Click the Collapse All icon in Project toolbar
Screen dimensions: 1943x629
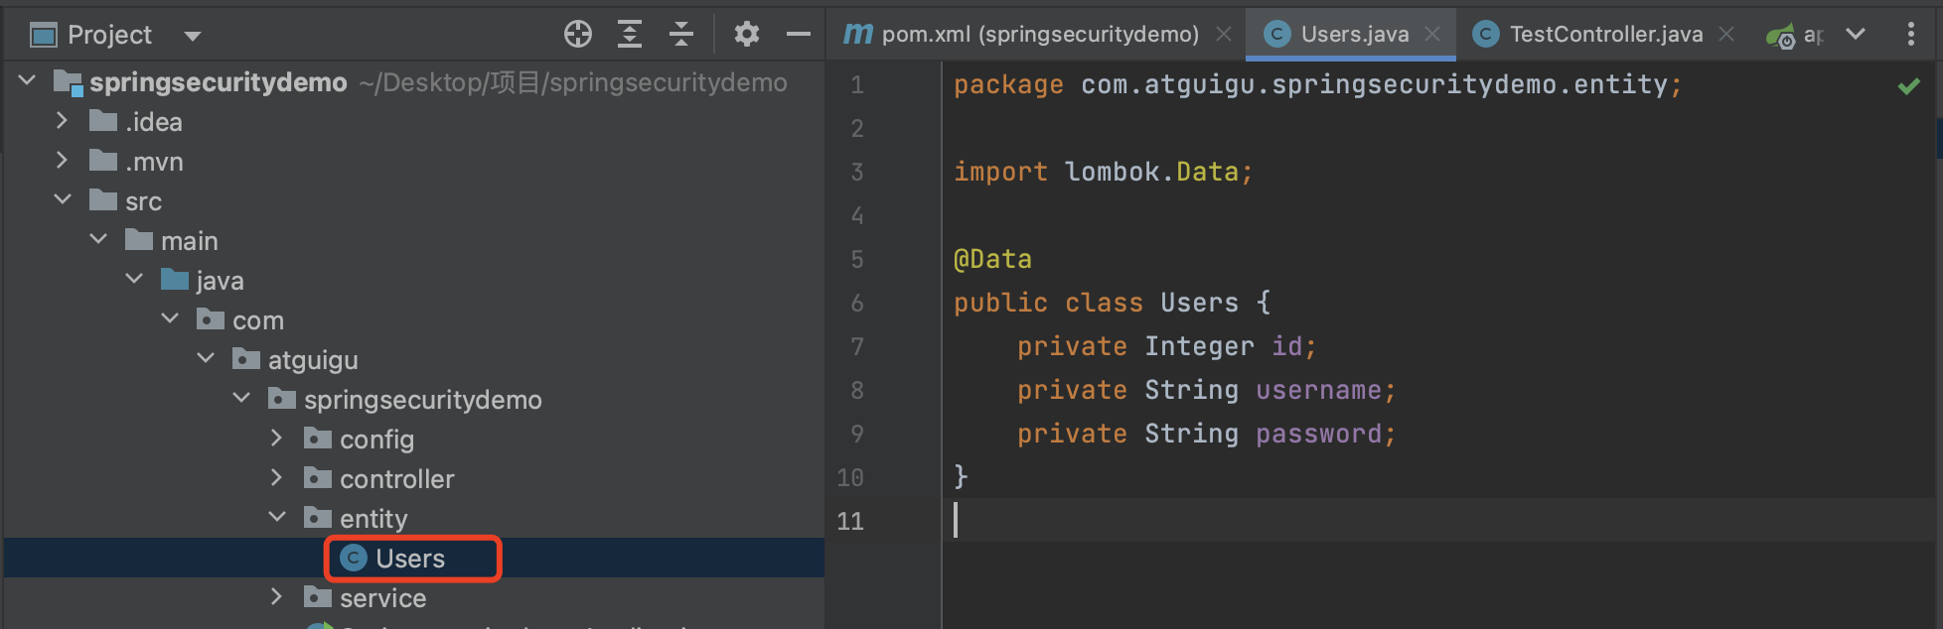(x=680, y=35)
